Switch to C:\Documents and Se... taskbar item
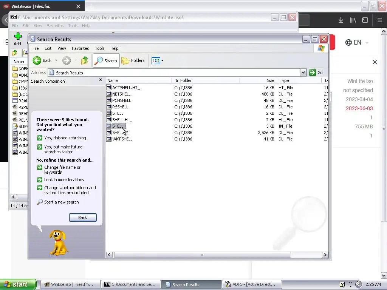The width and height of the screenshot is (387, 290). point(130,284)
